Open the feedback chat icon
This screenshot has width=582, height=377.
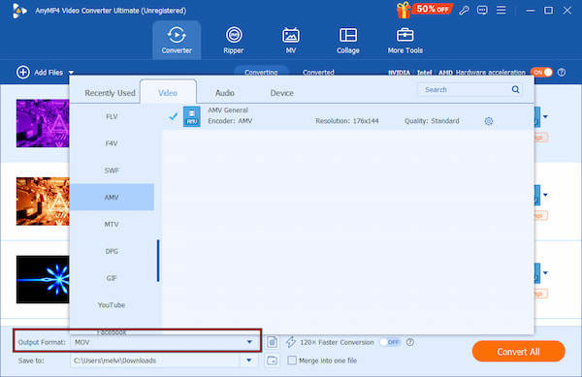482,11
